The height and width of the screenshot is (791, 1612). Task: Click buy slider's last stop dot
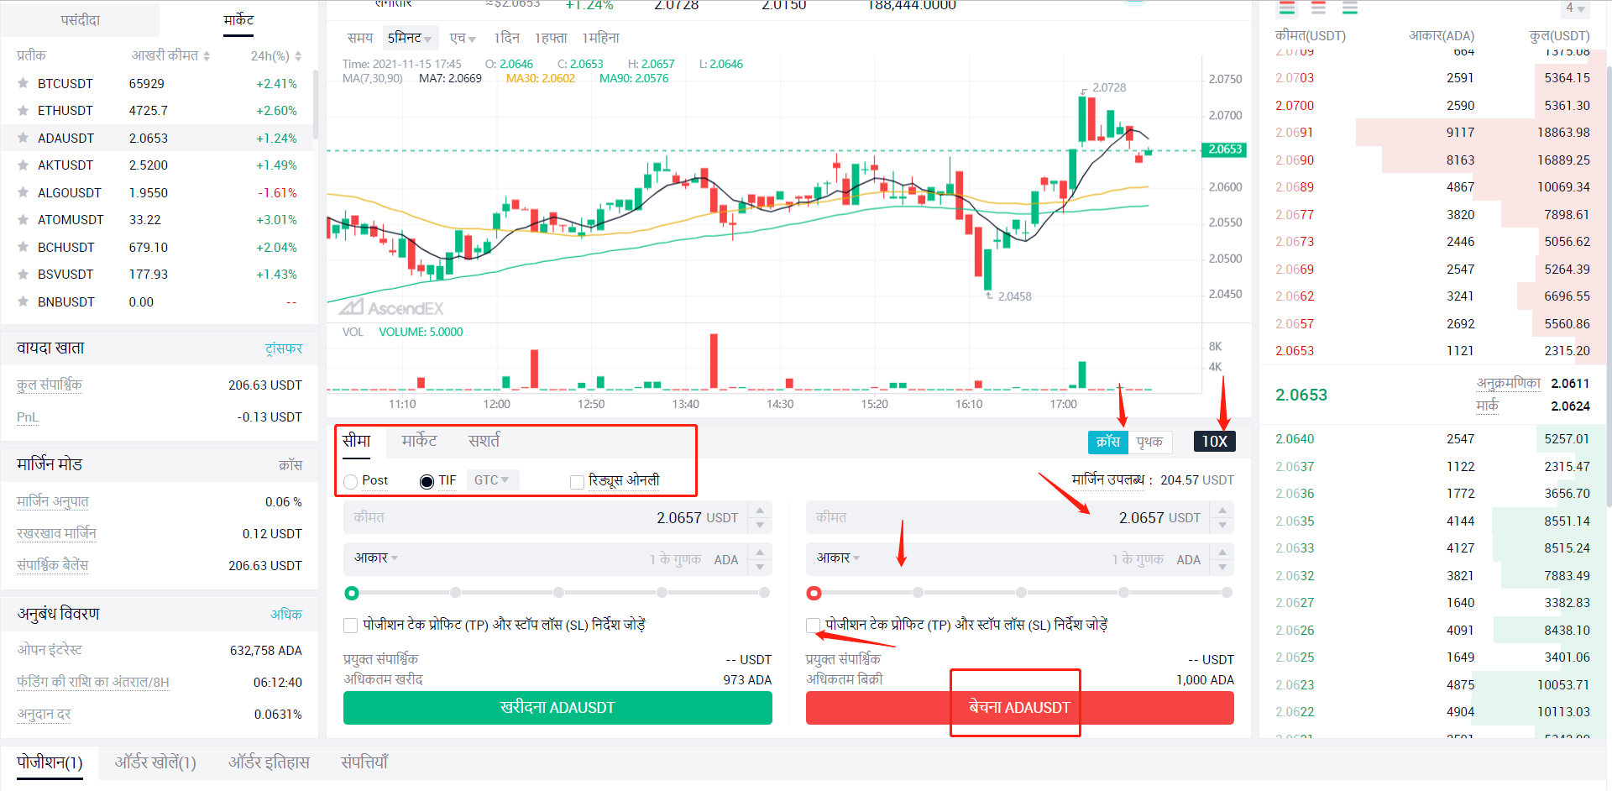point(764,593)
